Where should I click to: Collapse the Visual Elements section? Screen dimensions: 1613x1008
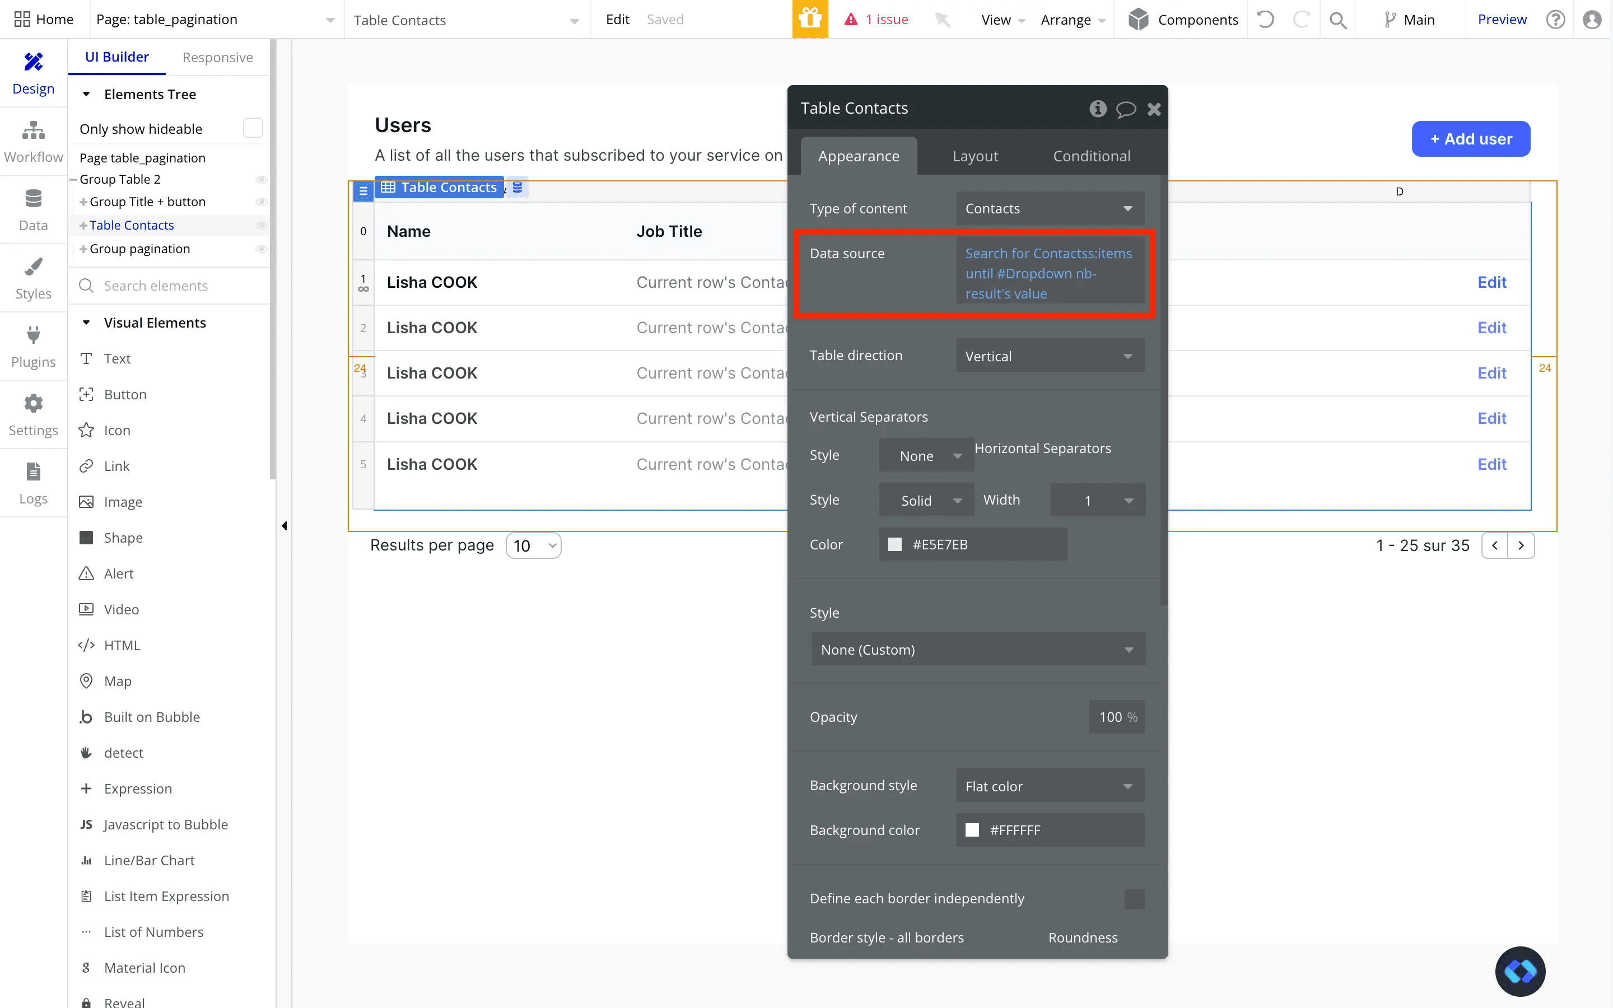coord(86,323)
